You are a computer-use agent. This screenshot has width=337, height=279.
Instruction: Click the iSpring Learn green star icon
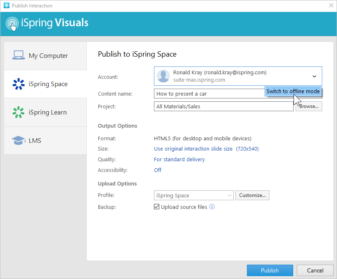point(18,112)
